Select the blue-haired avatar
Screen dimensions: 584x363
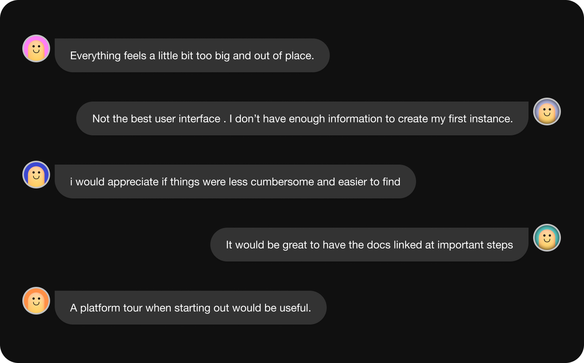[x=36, y=175]
